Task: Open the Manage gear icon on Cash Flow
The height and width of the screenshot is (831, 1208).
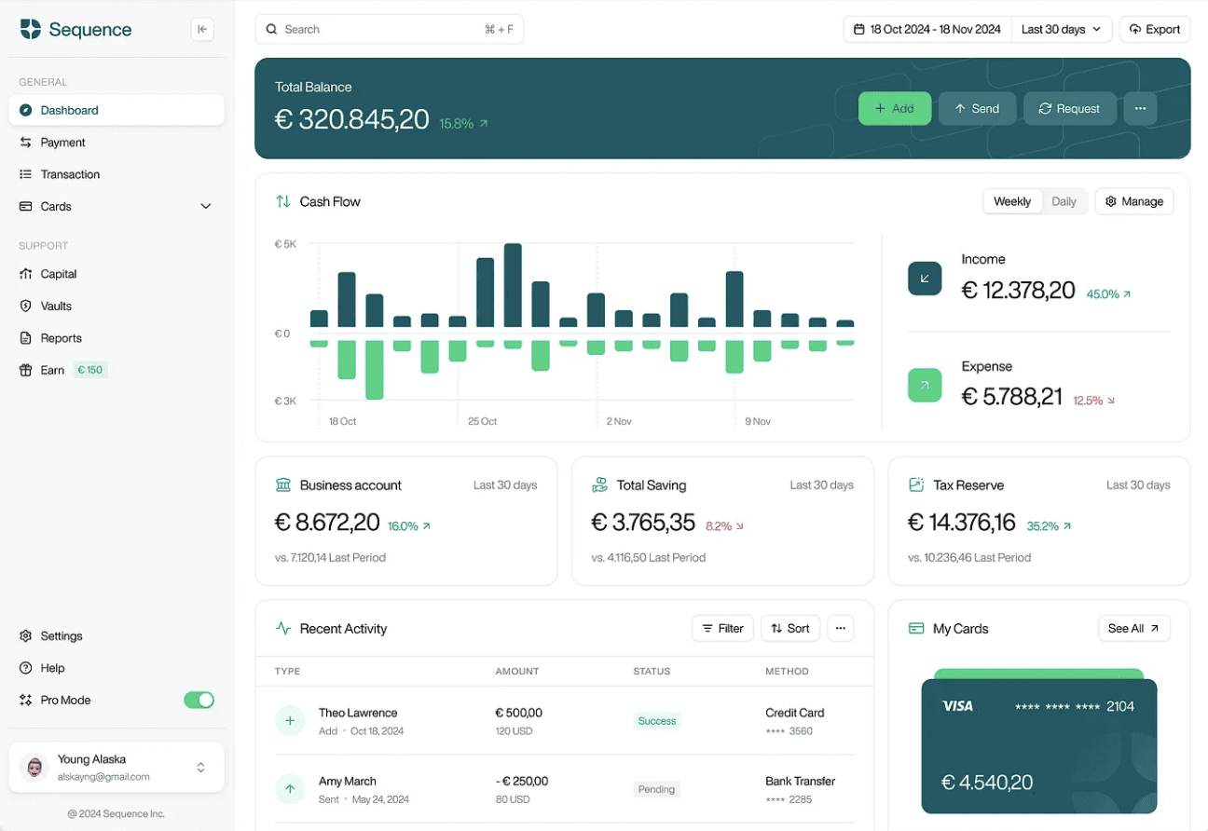Action: click(x=1110, y=200)
